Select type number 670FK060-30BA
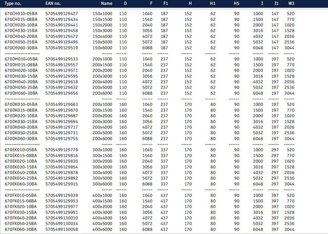 [x=20, y=229]
